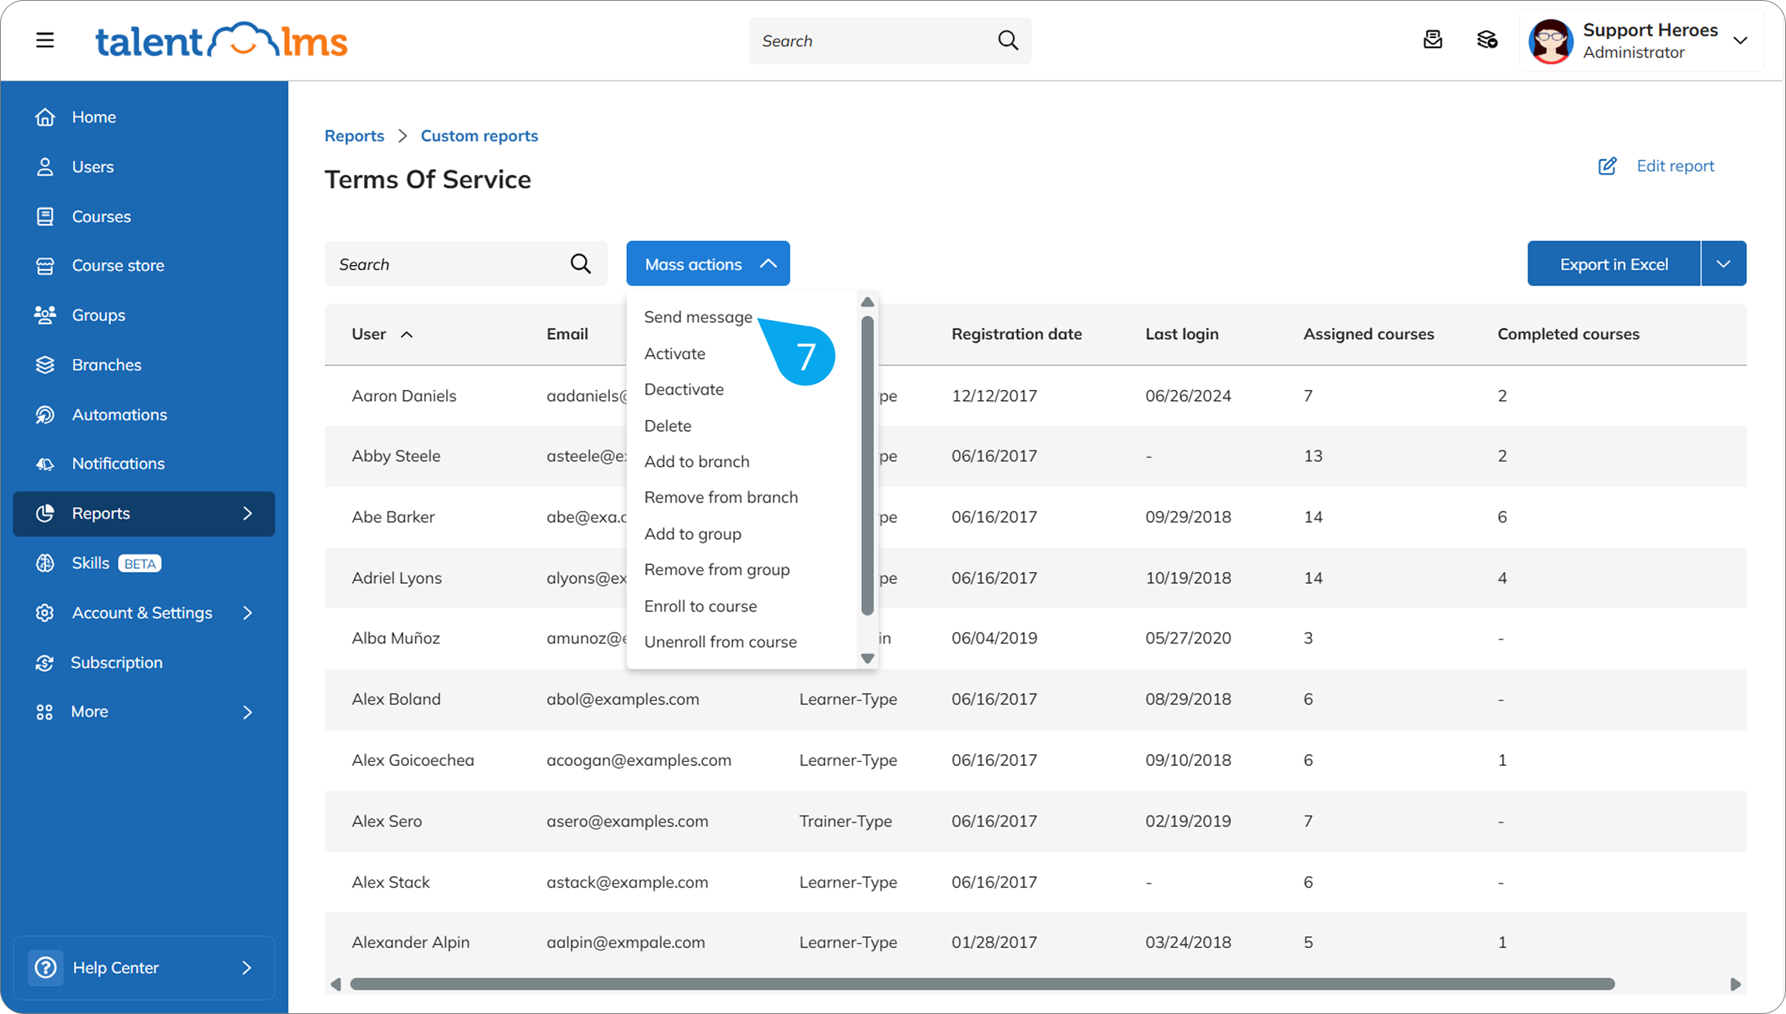This screenshot has height=1014, width=1786.
Task: Open the messages inbox icon
Action: pyautogui.click(x=1432, y=40)
